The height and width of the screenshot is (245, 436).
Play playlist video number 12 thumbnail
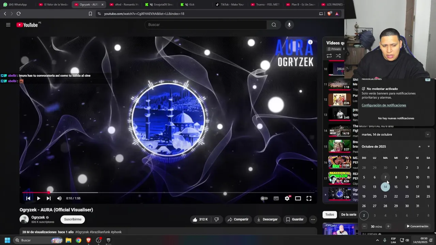340,100
